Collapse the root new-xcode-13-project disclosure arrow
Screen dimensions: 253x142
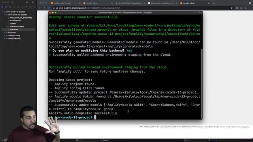2,12
